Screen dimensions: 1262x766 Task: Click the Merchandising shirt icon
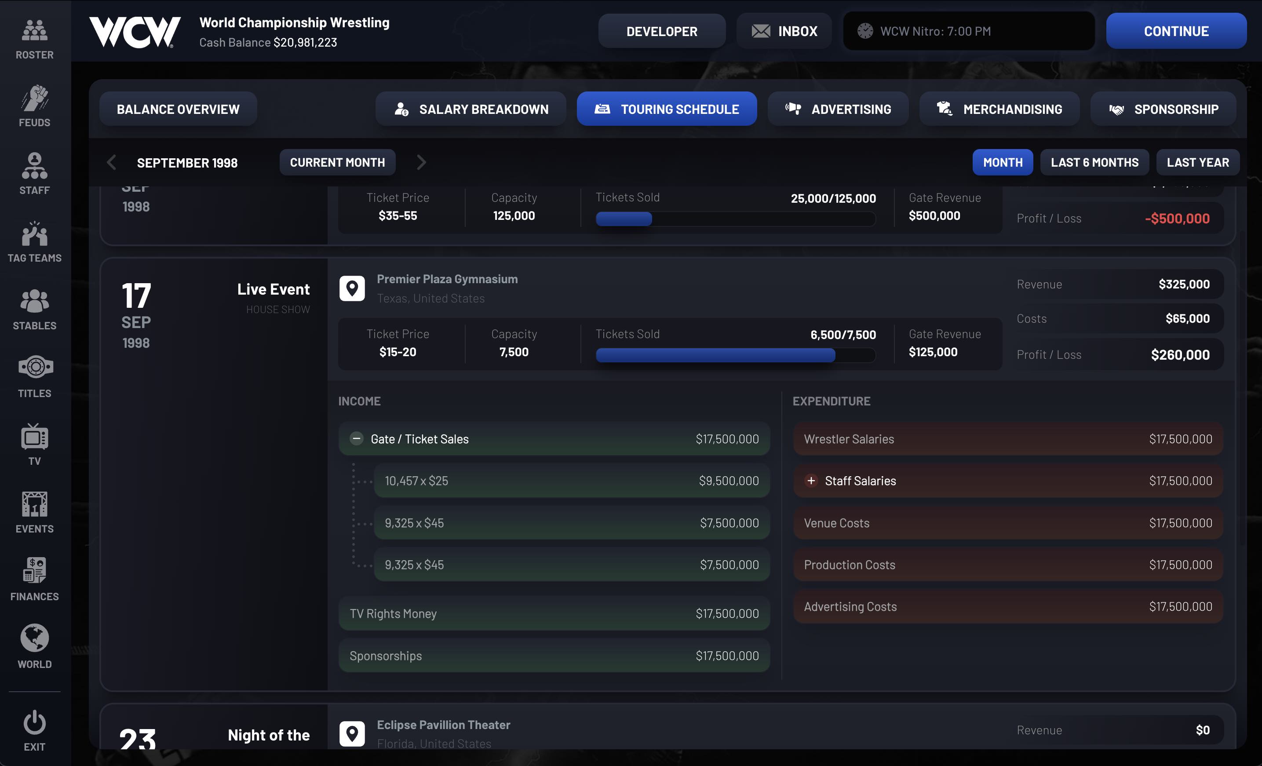[944, 108]
